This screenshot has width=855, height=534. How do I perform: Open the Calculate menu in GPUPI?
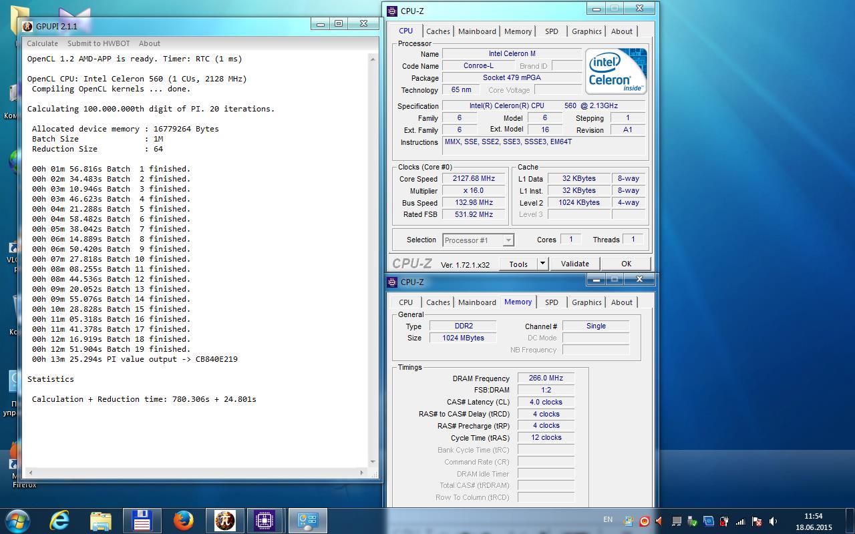point(42,43)
